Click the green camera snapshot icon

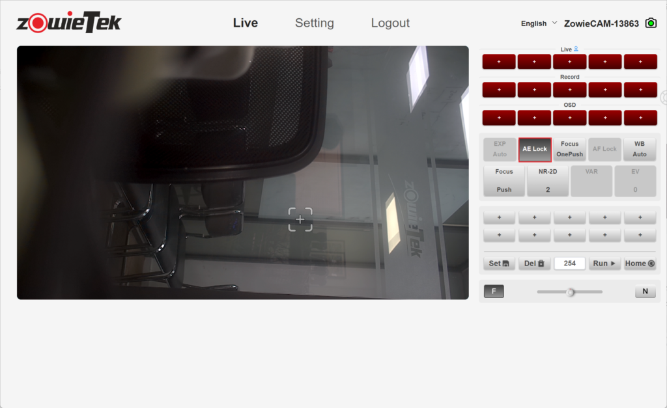(650, 23)
